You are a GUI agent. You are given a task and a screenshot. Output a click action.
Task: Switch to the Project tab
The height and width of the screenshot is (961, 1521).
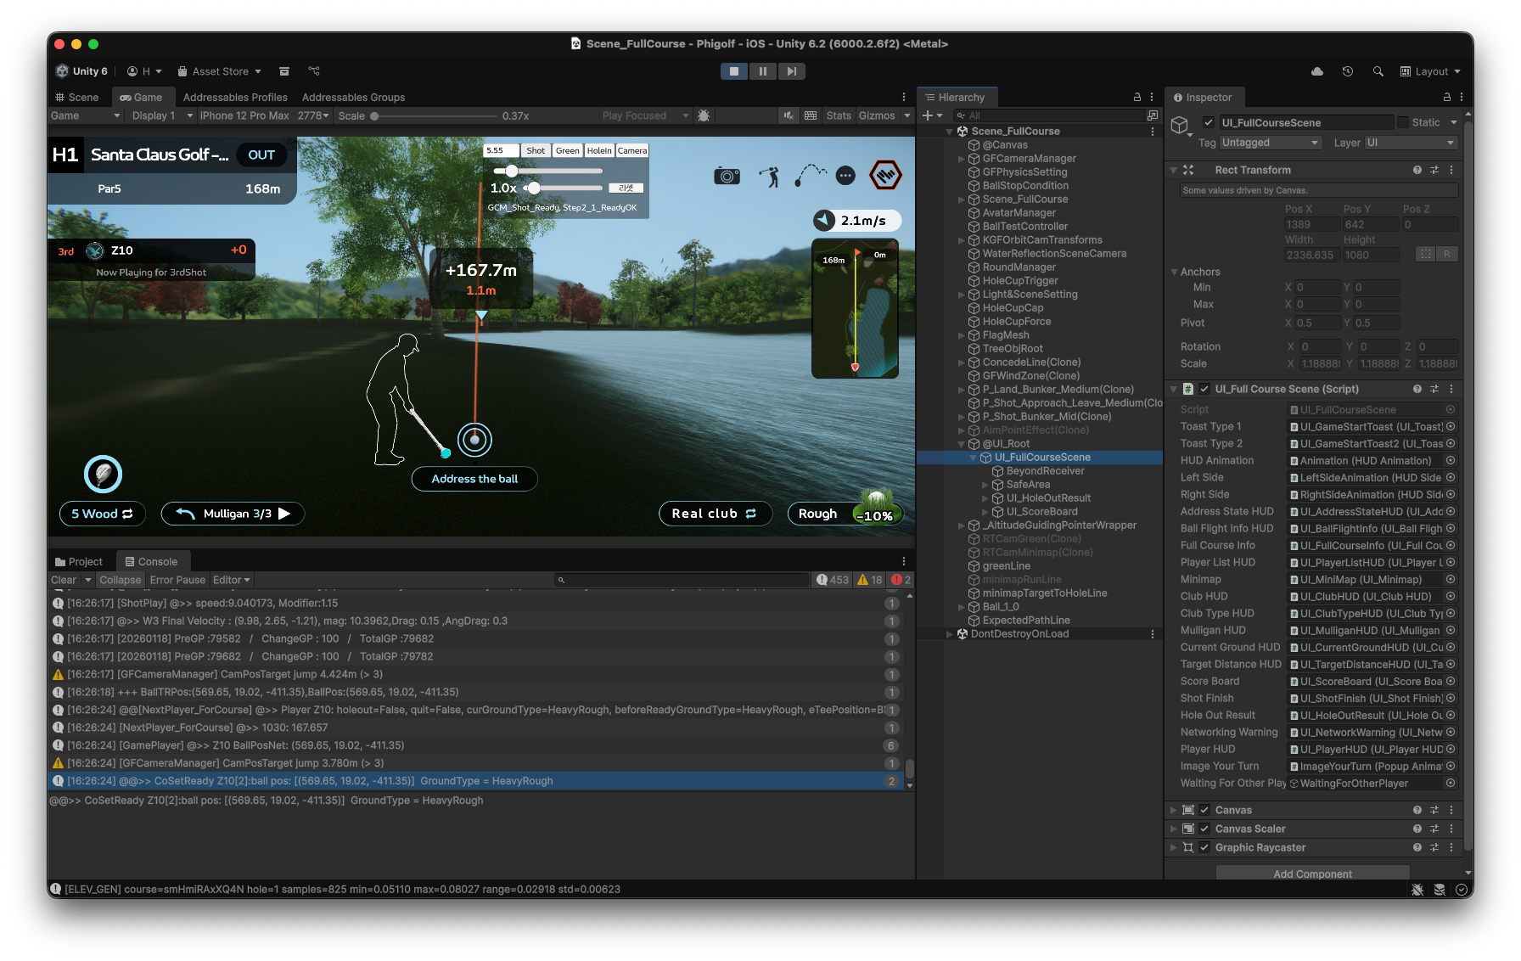(x=79, y=561)
